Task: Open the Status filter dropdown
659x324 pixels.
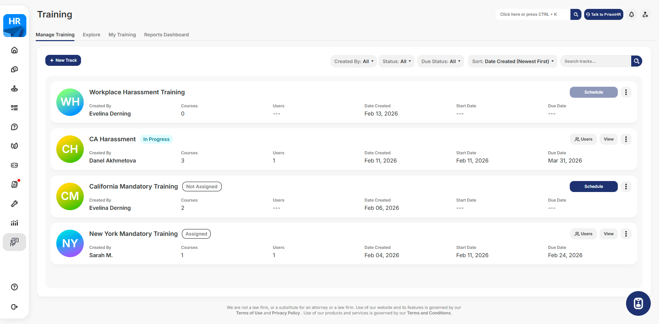Action: coord(396,61)
